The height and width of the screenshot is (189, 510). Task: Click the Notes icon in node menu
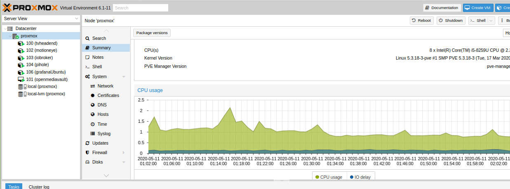coord(87,57)
